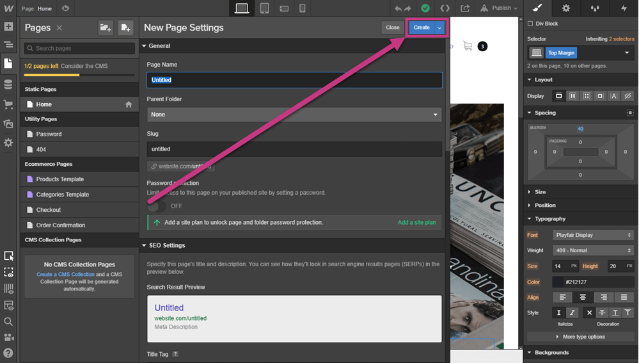Click the top margin value 40
The width and height of the screenshot is (639, 363).
pos(580,129)
